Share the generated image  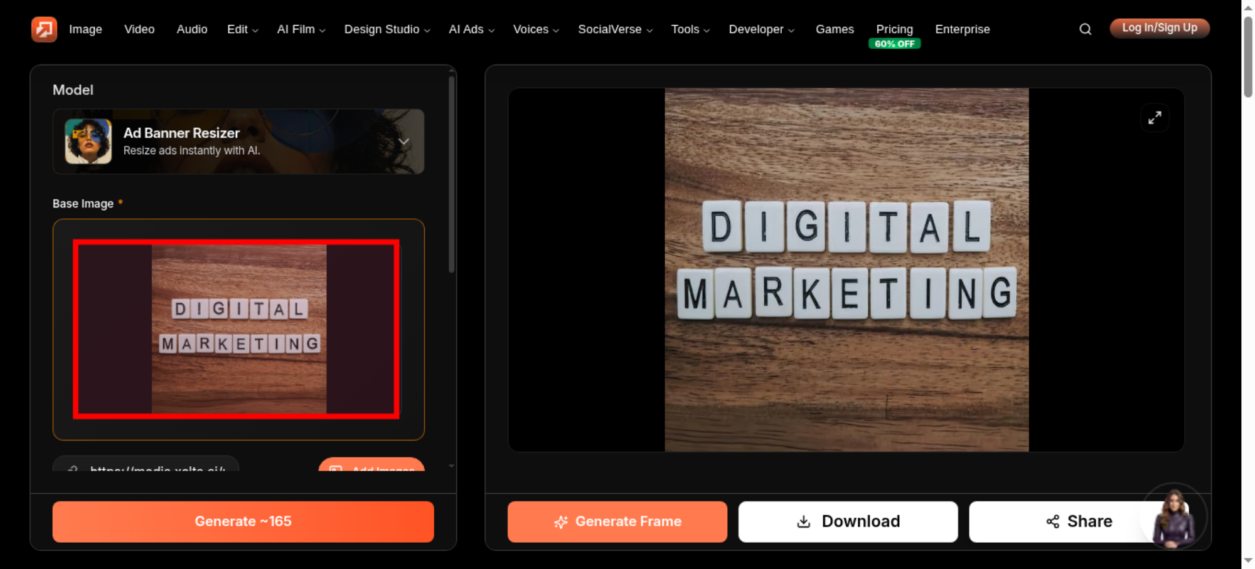click(1079, 521)
